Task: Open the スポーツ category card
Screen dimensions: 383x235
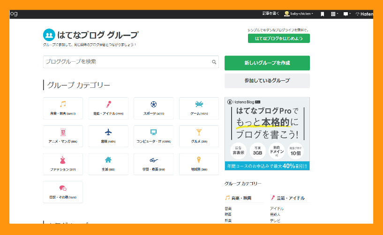Action: (x=154, y=108)
